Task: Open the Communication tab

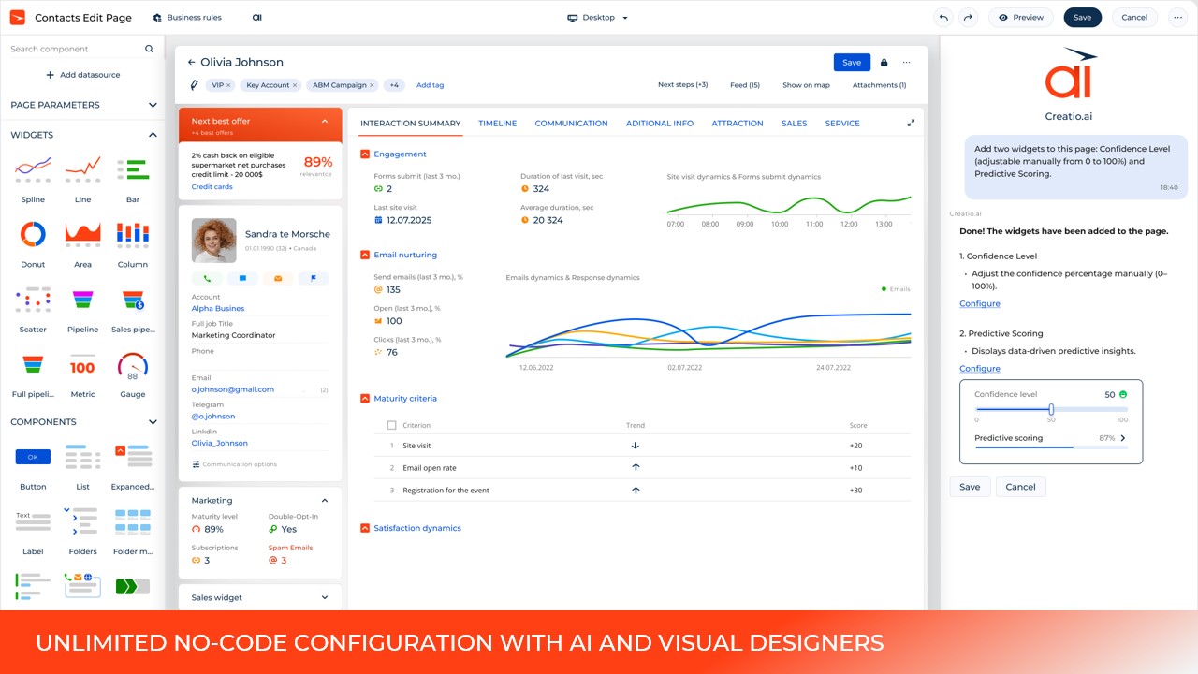Action: tap(571, 124)
